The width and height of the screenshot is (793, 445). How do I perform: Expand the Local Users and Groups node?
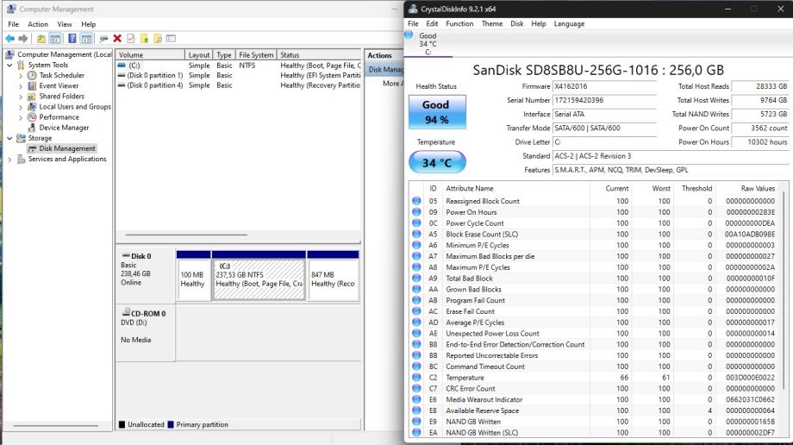click(x=20, y=107)
